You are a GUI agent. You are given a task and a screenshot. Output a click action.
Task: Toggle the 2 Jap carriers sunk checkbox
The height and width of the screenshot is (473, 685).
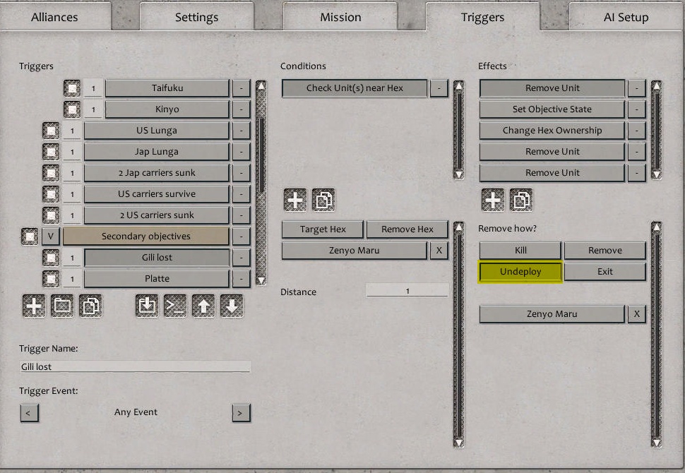(x=51, y=173)
